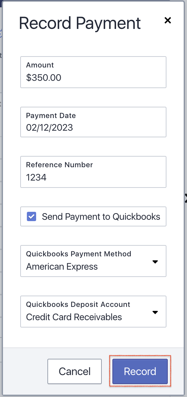Click the Deposit Account dropdown arrow
This screenshot has height=397, width=187.
(x=155, y=312)
